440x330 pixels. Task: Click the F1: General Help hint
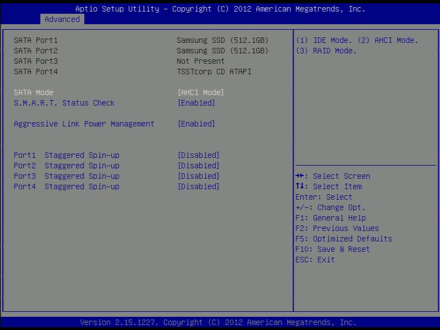331,218
